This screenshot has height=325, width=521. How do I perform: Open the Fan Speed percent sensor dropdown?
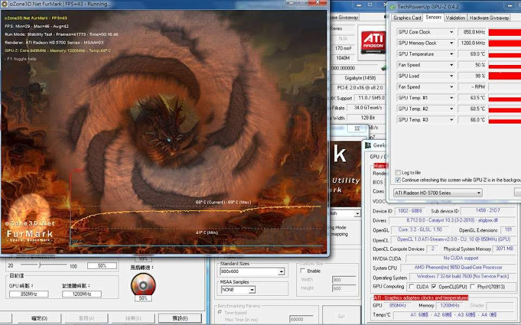[x=451, y=65]
